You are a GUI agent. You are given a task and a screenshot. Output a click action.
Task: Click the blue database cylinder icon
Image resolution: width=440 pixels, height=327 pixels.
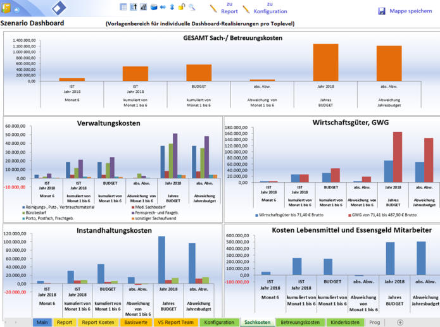pyautogui.click(x=154, y=7)
